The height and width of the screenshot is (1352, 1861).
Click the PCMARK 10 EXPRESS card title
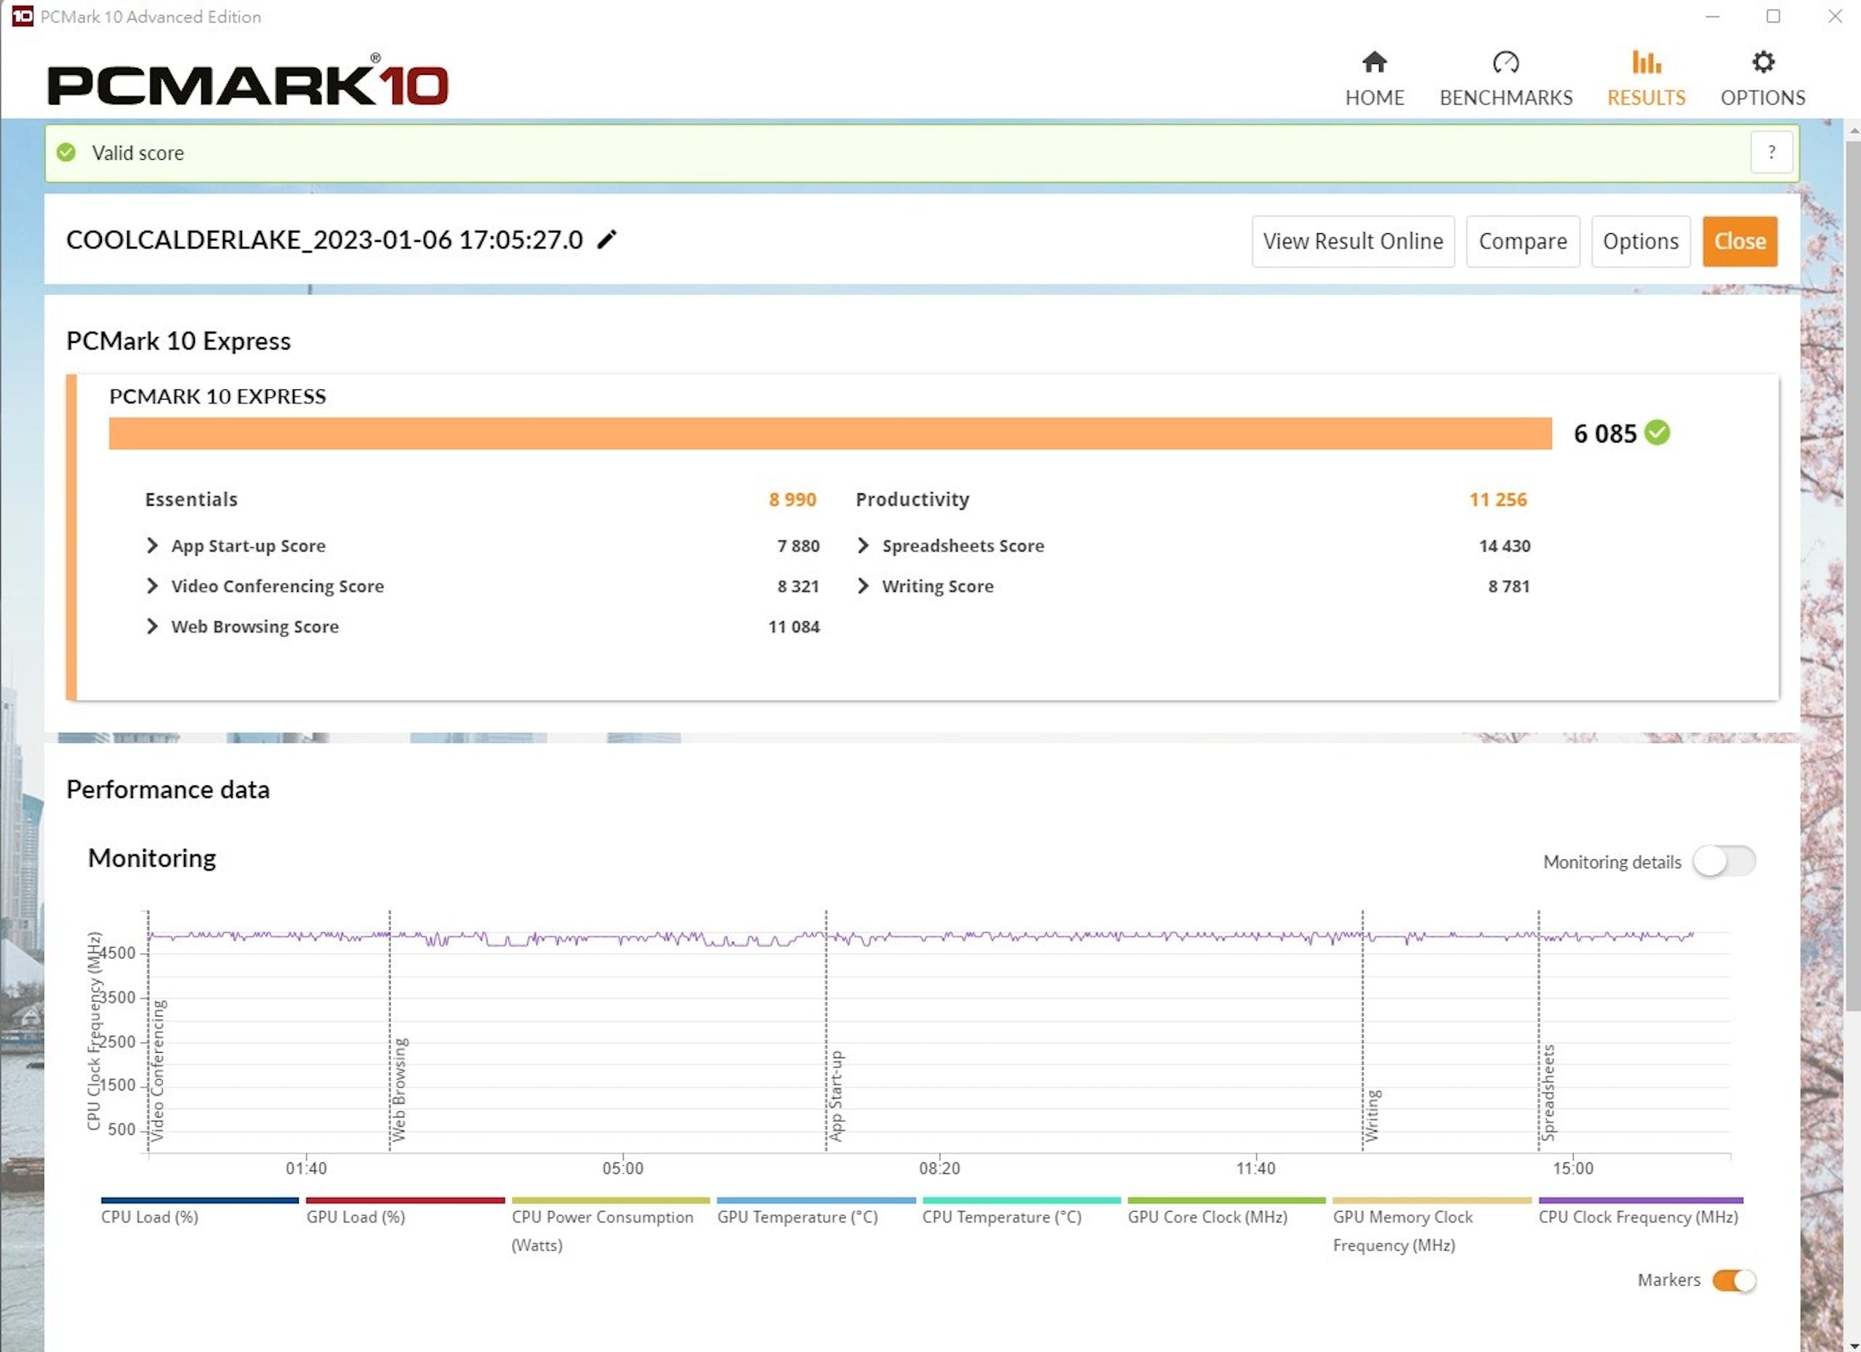[x=217, y=396]
